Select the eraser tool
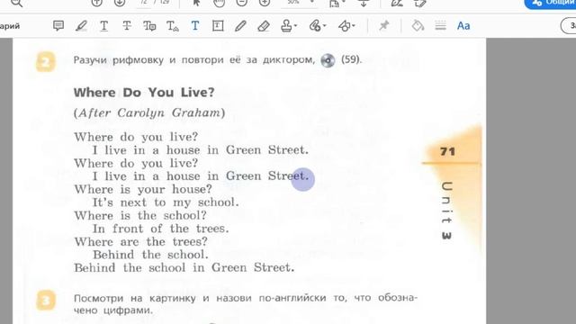 pyautogui.click(x=264, y=26)
